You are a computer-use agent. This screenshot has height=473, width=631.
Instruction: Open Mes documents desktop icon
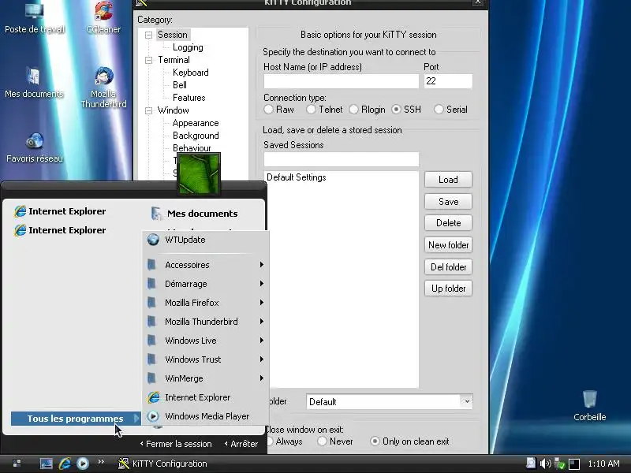[34, 83]
